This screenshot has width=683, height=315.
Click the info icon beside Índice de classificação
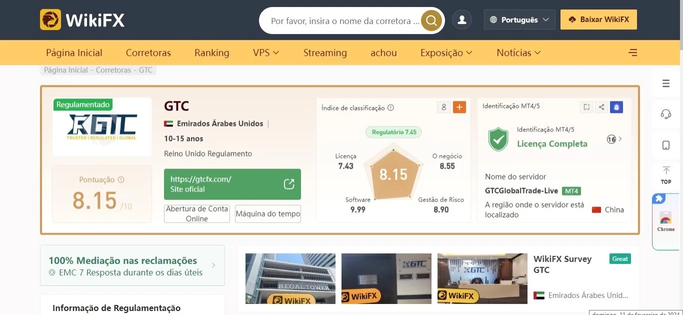tap(391, 107)
